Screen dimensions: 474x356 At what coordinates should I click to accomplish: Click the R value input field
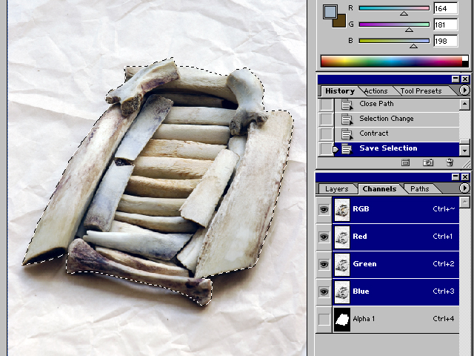click(x=446, y=9)
